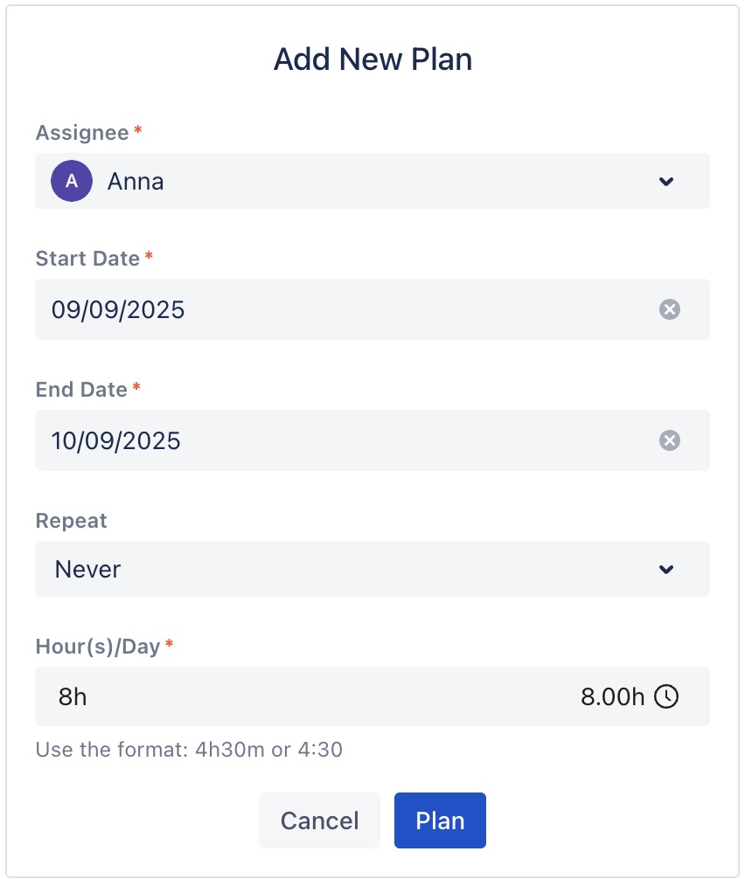Click Anna's purple avatar icon
745x879 pixels.
[72, 182]
